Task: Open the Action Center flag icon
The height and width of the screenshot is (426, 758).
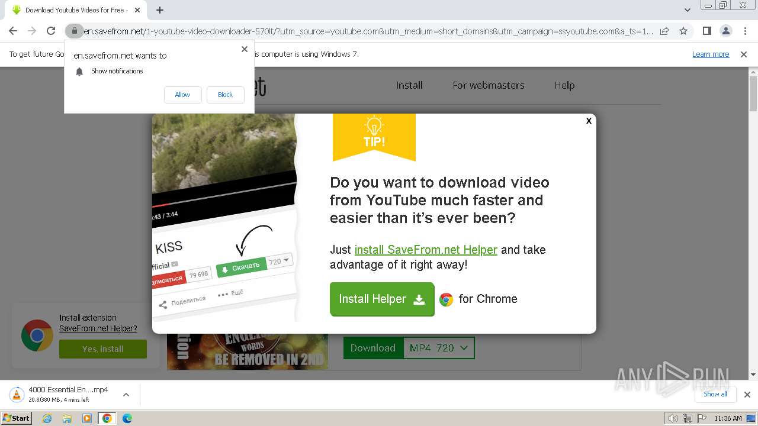Action: click(701, 418)
